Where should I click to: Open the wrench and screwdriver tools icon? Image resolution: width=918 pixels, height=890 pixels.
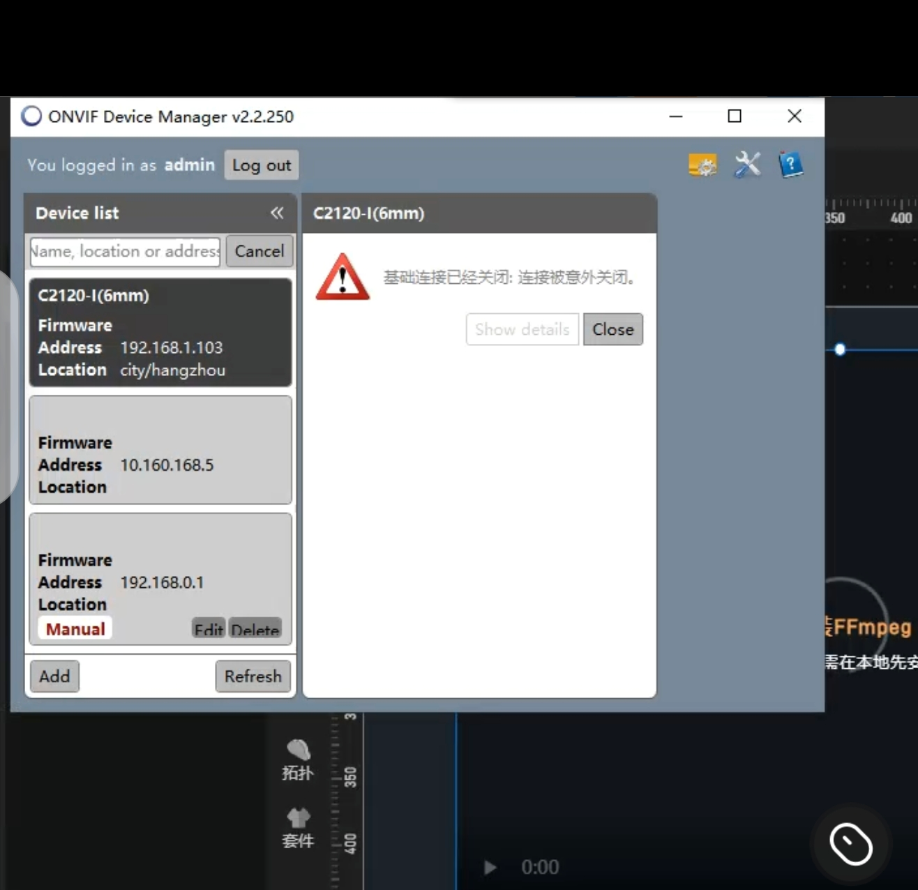click(x=747, y=165)
